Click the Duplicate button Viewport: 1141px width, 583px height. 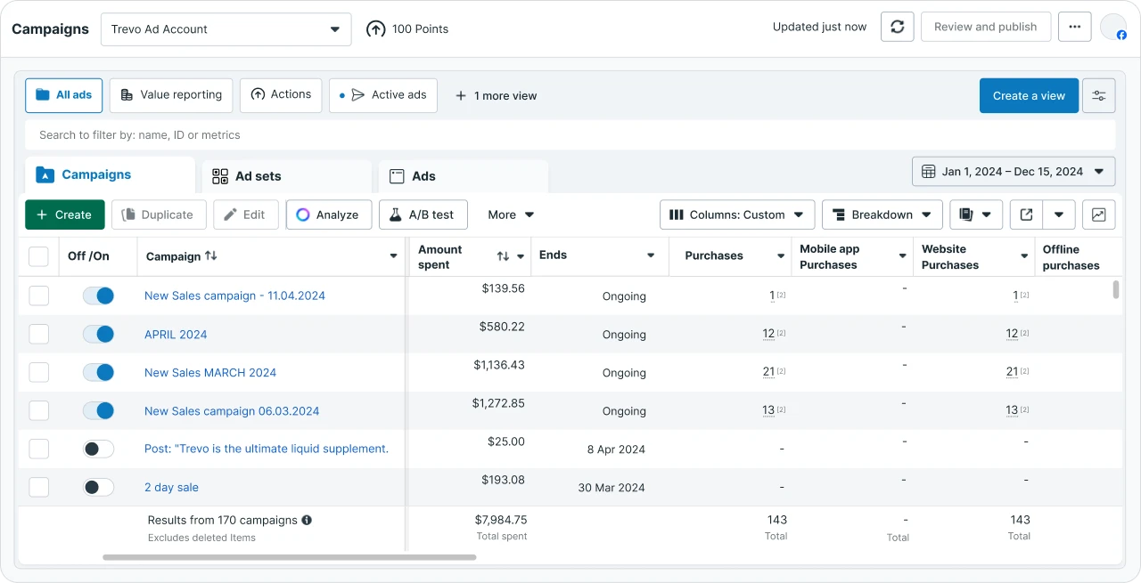pyautogui.click(x=159, y=215)
